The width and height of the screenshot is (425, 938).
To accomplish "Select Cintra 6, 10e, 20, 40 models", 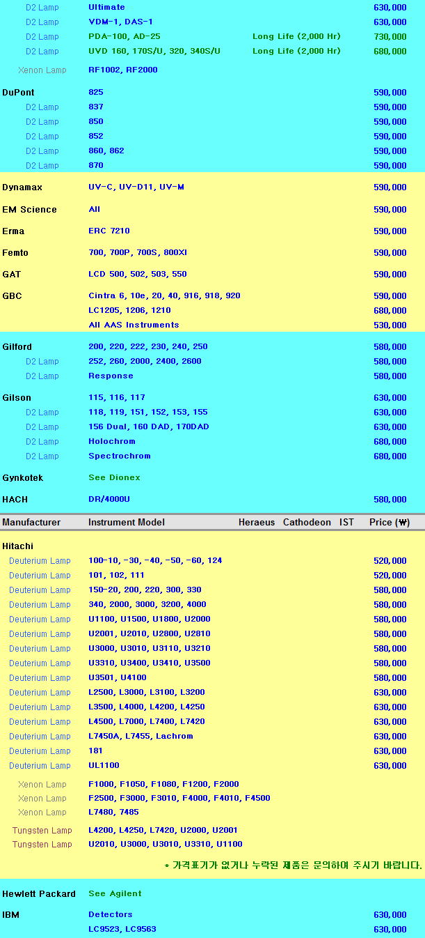I will 164,295.
